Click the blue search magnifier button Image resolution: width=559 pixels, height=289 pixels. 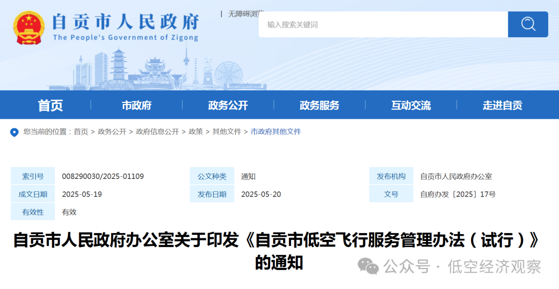[x=527, y=24]
